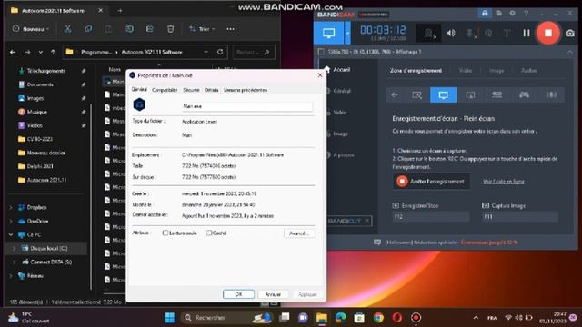This screenshot has width=582, height=327.
Task: Open the Trier sort dropdown in Explorer
Action: (202, 29)
